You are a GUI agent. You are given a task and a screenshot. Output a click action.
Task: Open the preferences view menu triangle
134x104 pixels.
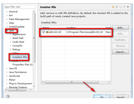[128, 7]
